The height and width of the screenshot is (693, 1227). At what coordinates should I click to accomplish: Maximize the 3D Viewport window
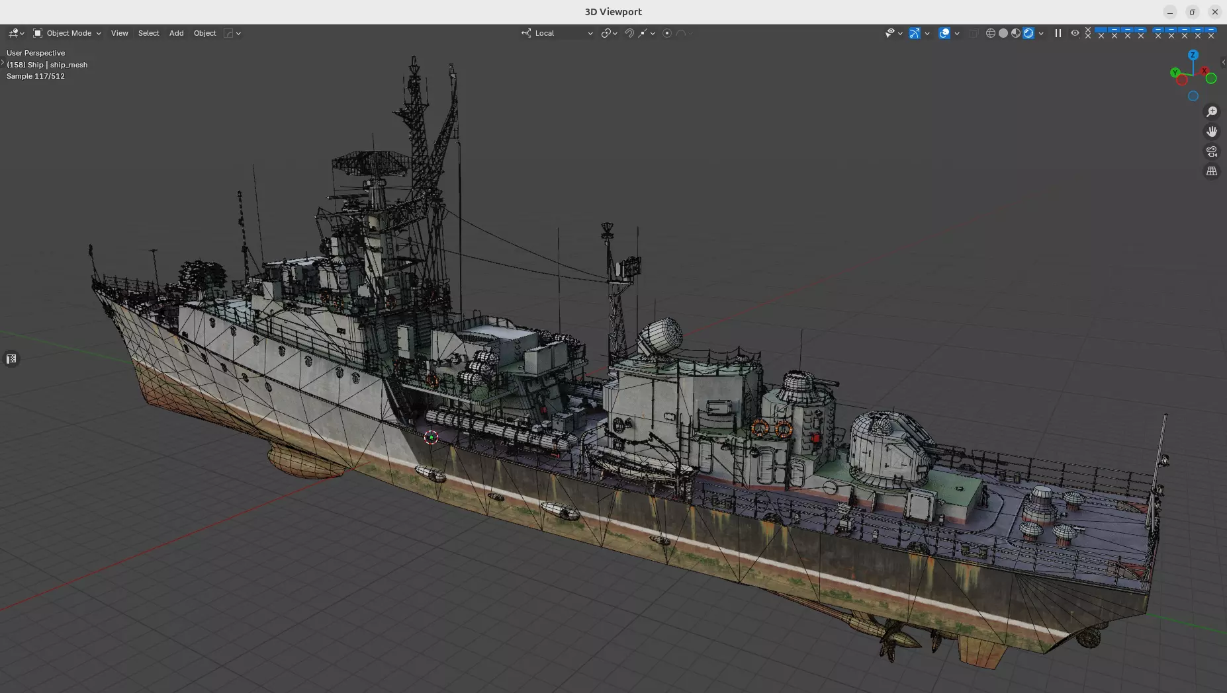[1192, 12]
